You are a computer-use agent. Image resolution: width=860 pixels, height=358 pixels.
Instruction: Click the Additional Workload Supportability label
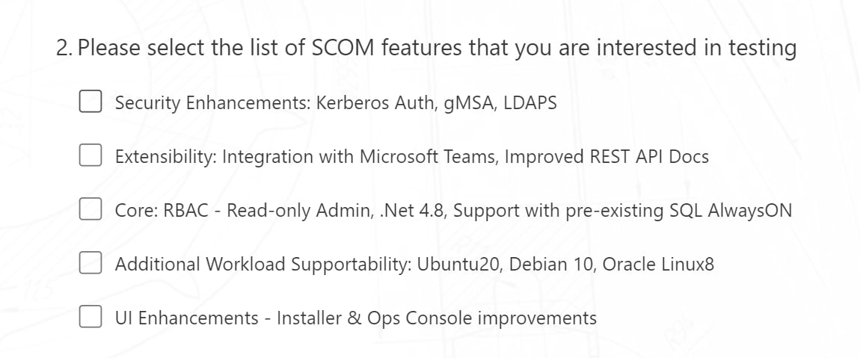[x=262, y=264]
